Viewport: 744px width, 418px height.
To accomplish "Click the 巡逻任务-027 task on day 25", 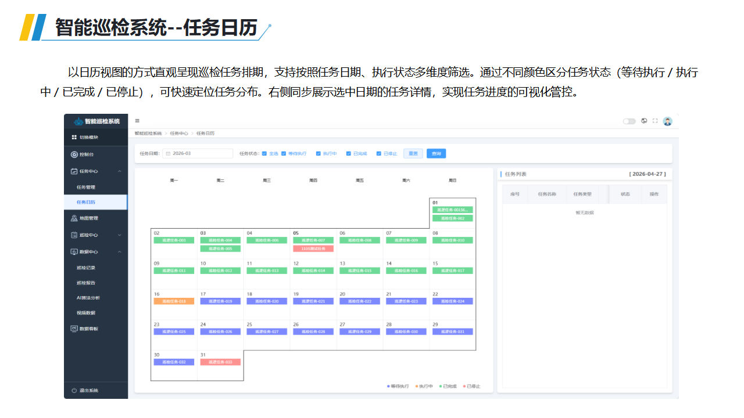I will pyautogui.click(x=267, y=331).
